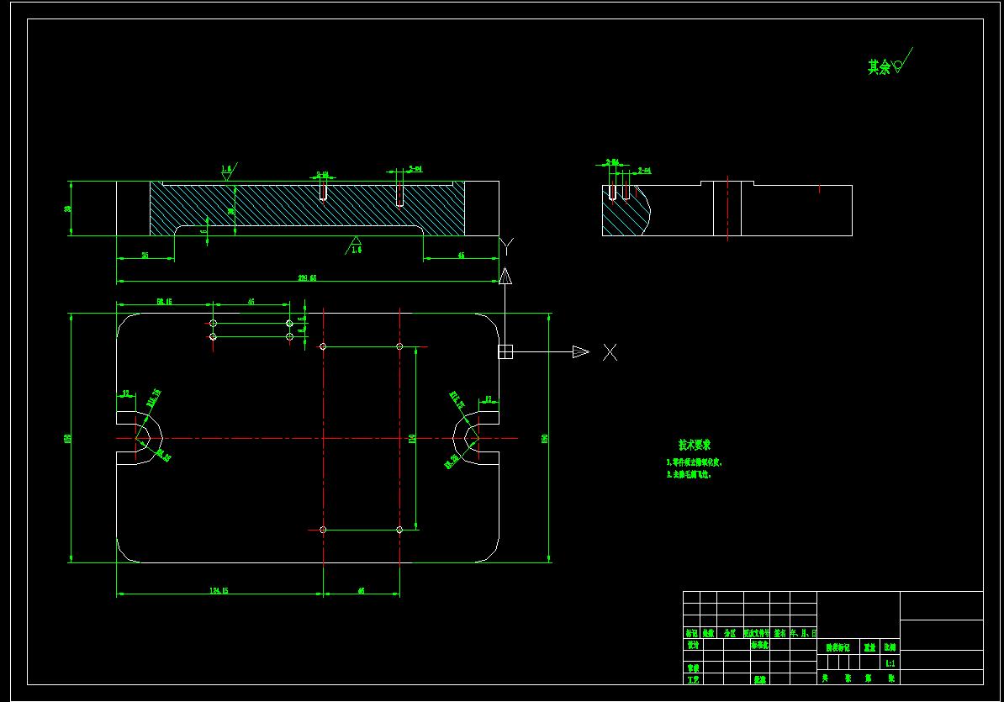This screenshot has width=1004, height=702.
Task: Click the Y axis label of UCS
Action: click(506, 247)
